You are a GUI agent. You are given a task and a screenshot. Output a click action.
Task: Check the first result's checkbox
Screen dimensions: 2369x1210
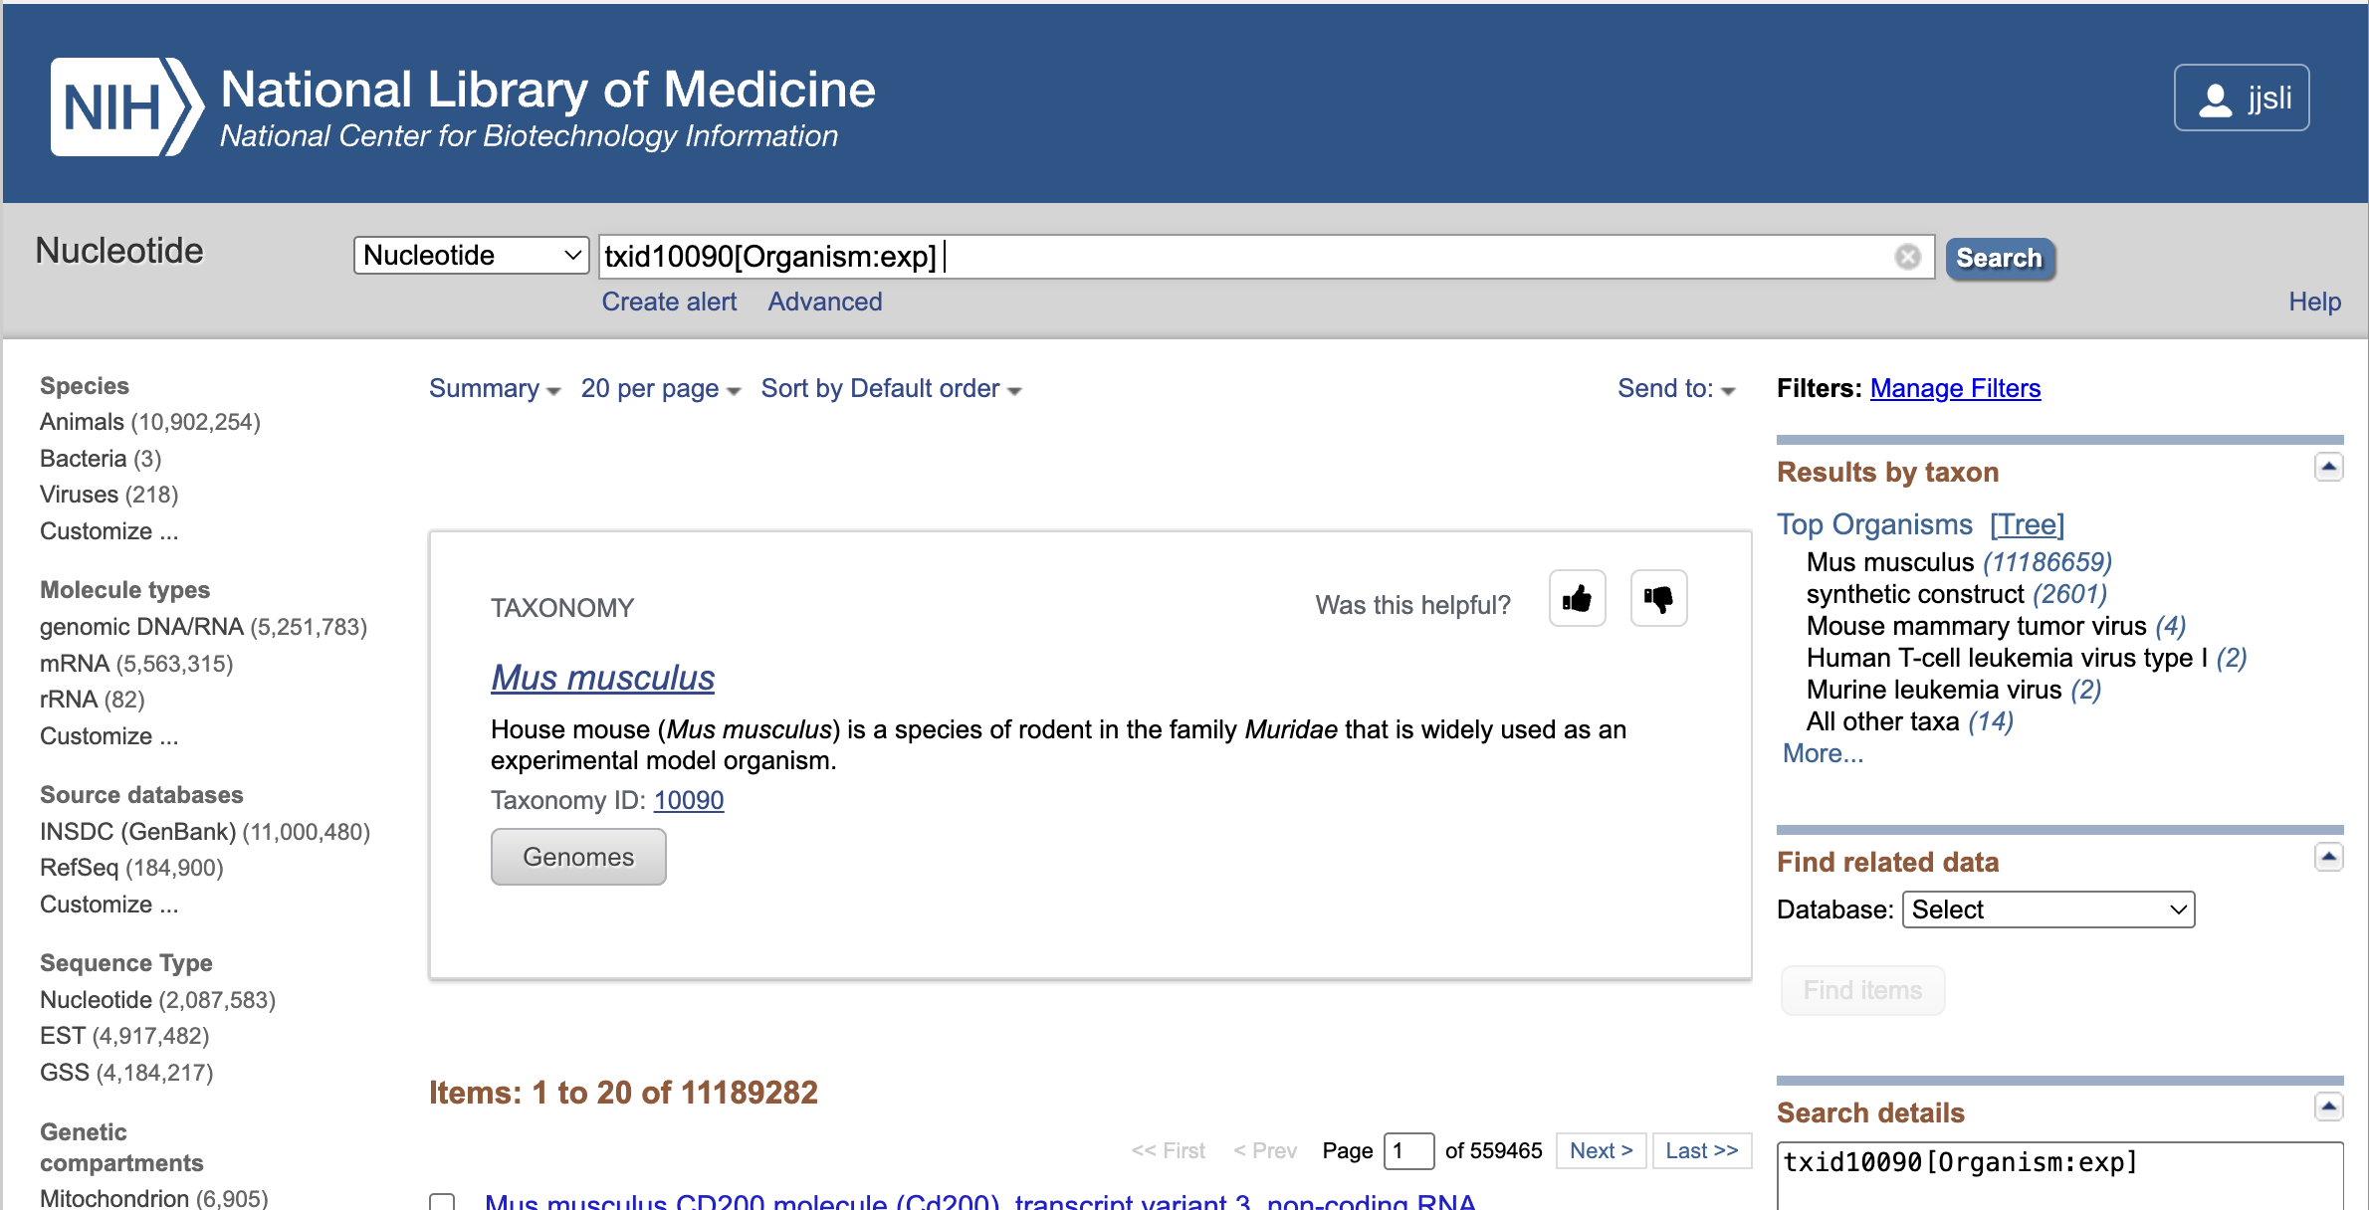(x=442, y=1200)
